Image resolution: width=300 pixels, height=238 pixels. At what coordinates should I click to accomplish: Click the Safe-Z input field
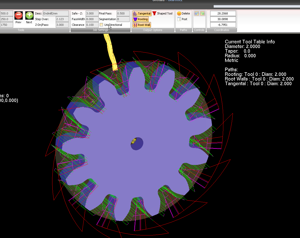(x=92, y=13)
